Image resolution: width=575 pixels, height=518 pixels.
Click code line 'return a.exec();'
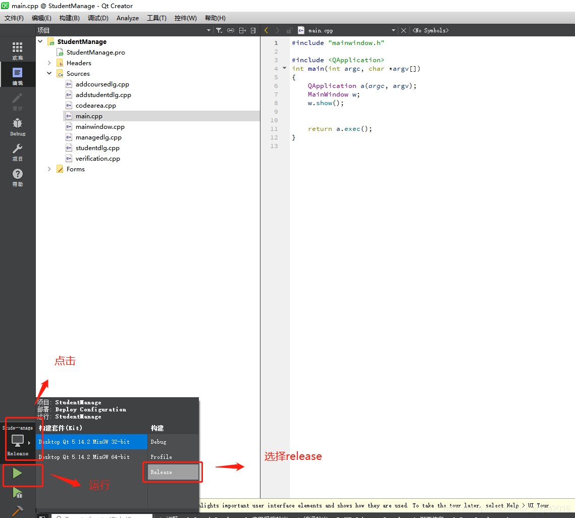pos(340,129)
